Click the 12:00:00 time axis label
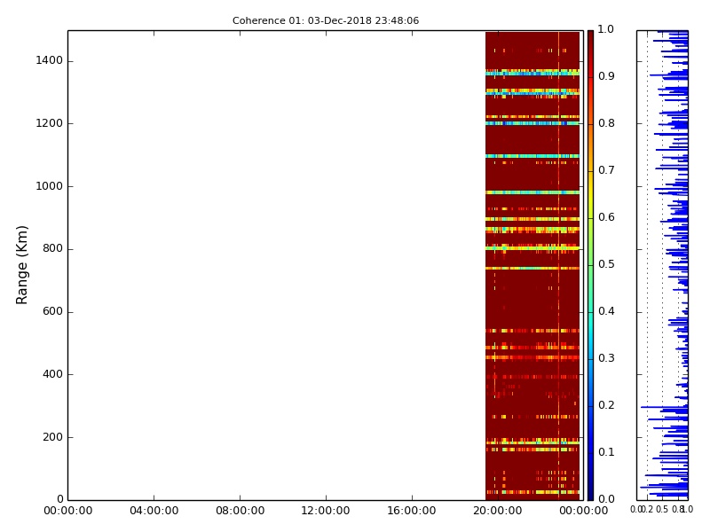Image resolution: width=710 pixels, height=532 pixels. coord(326,512)
